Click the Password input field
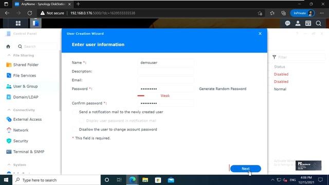This screenshot has height=185, width=329. (166, 89)
